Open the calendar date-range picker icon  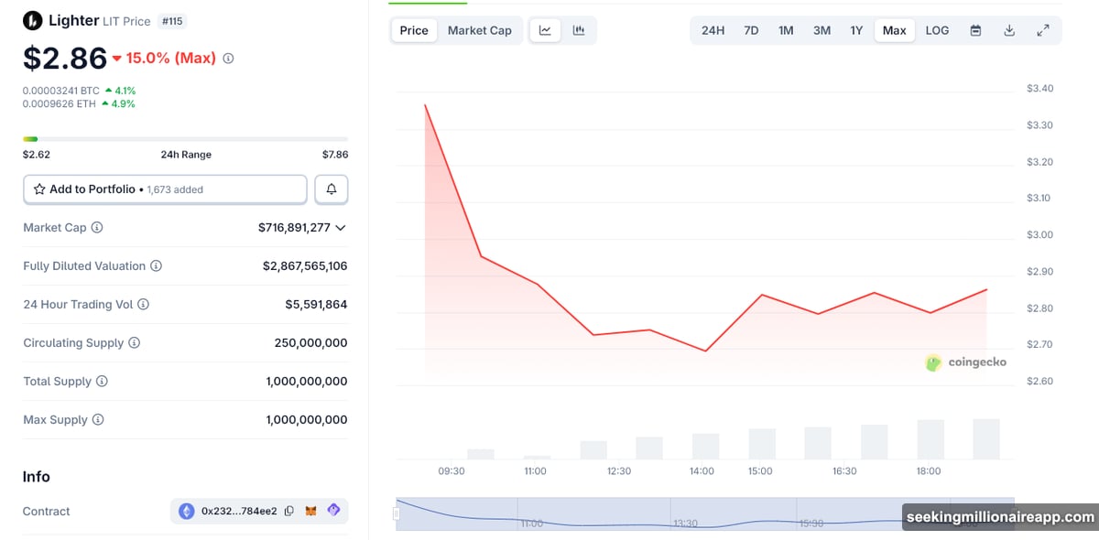(x=974, y=30)
